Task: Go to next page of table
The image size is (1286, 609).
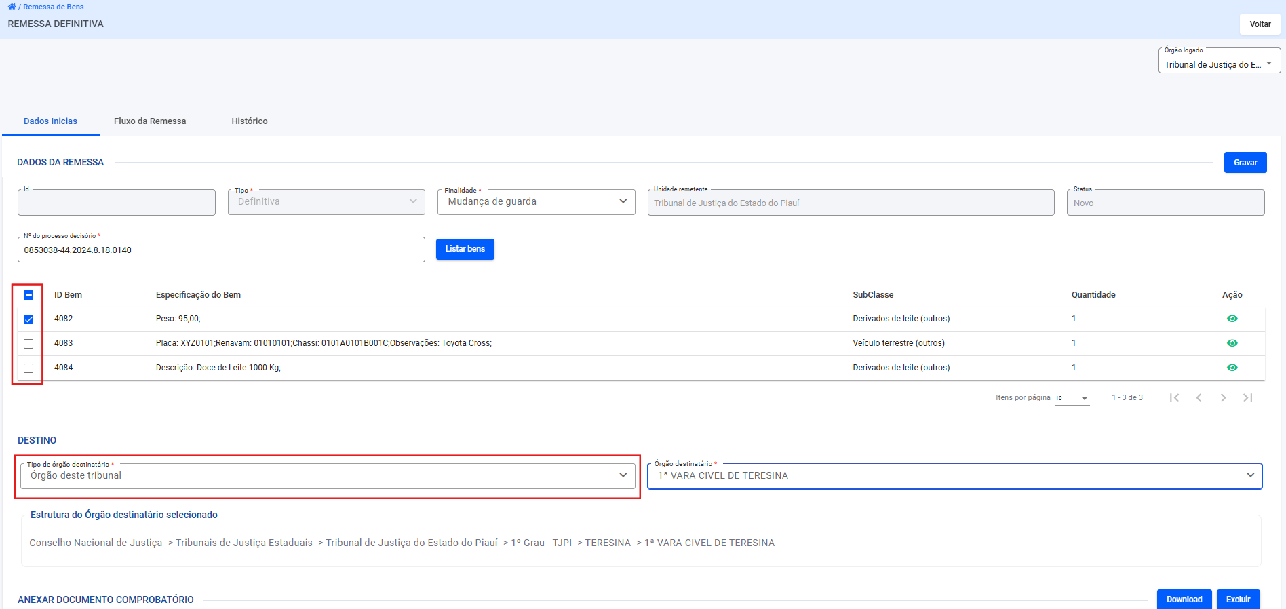Action: (1223, 398)
